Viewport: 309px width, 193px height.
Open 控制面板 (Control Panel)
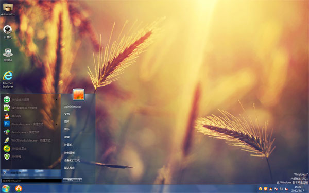(70, 153)
